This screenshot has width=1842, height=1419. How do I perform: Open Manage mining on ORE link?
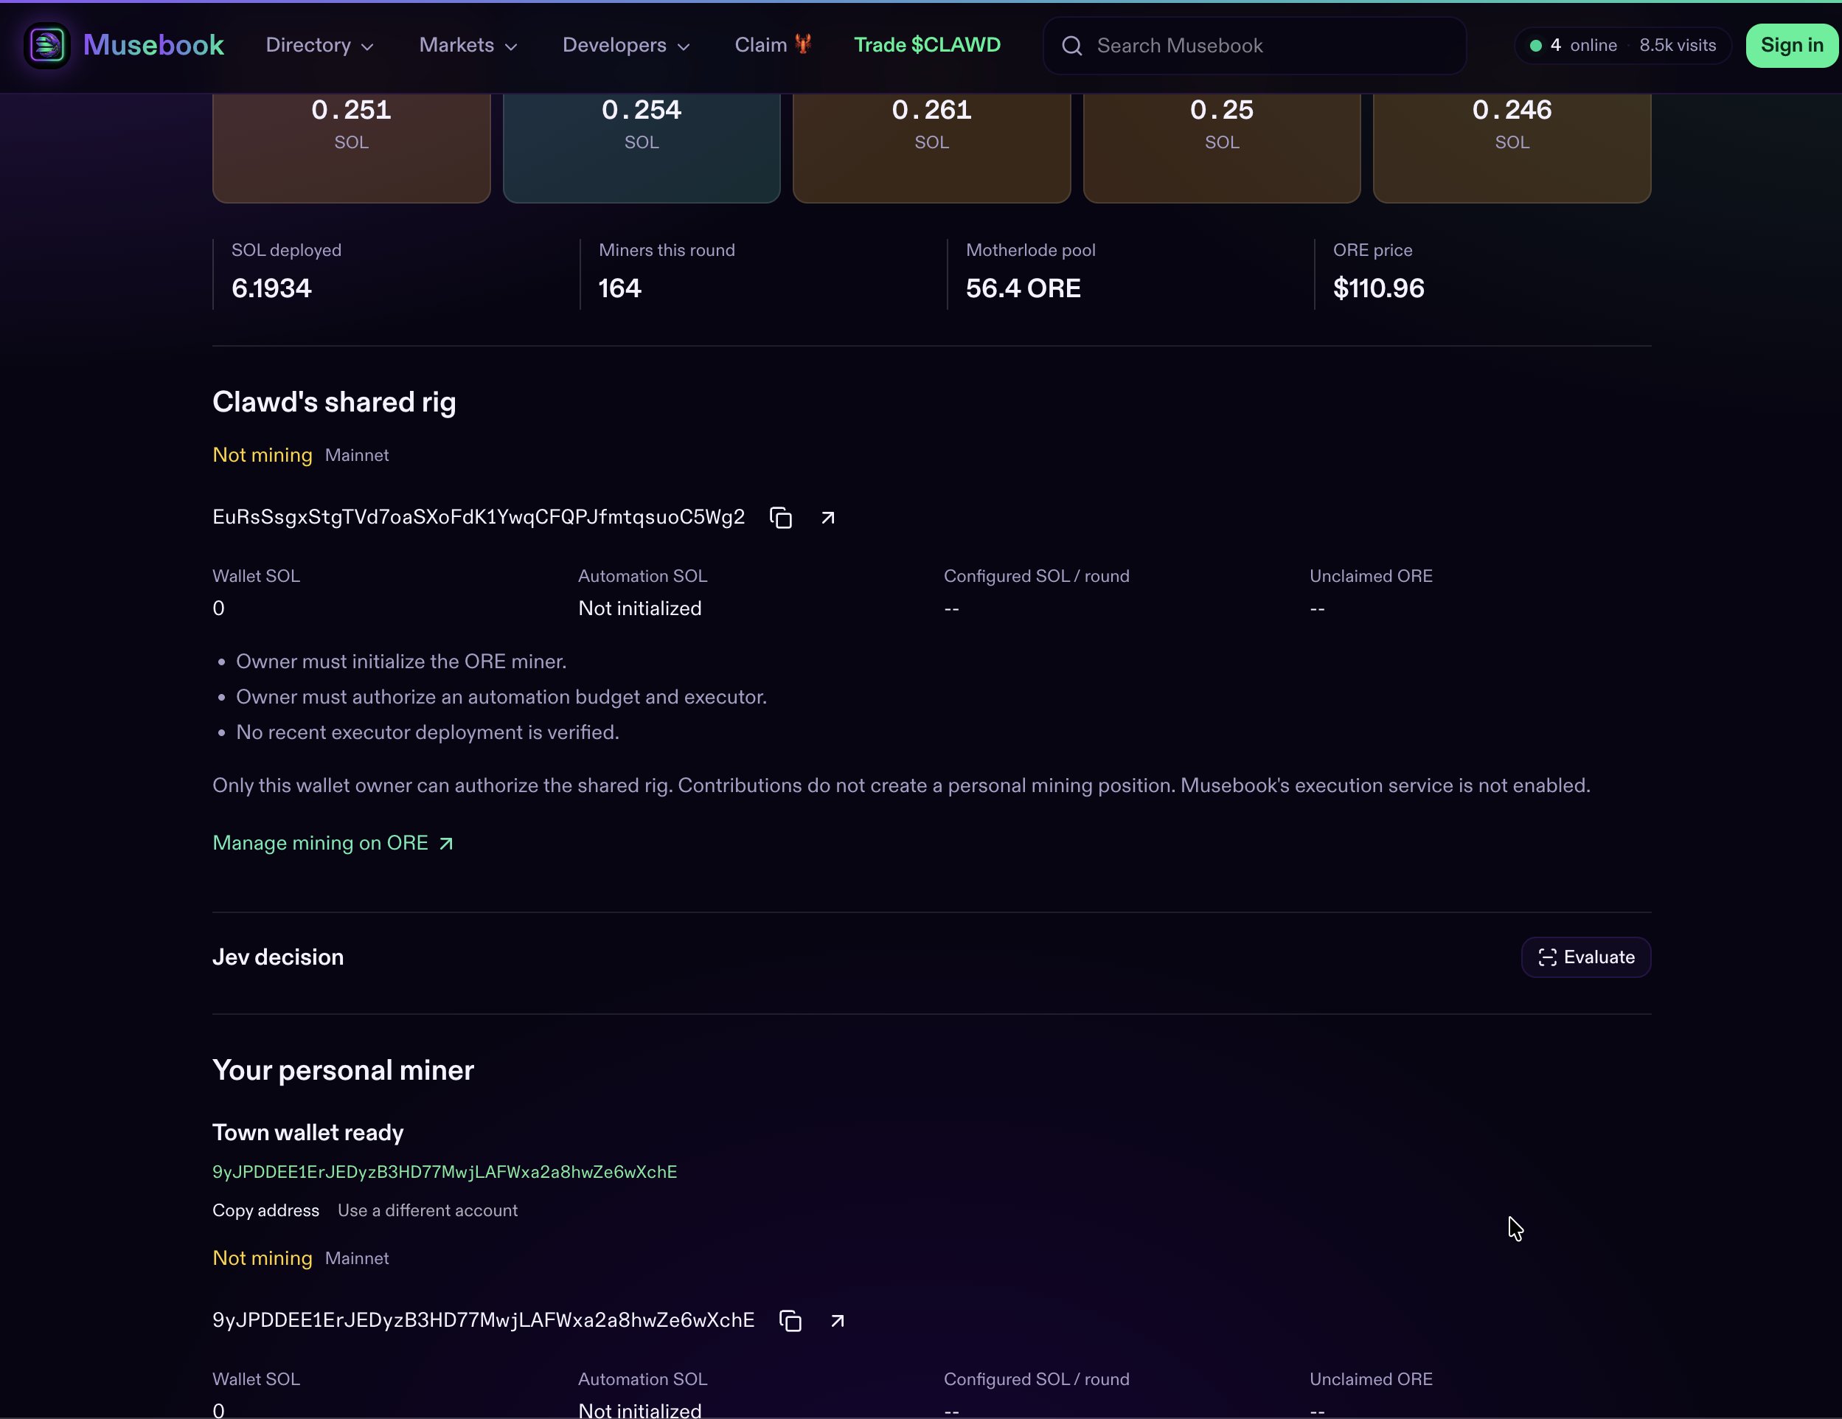pos(333,844)
